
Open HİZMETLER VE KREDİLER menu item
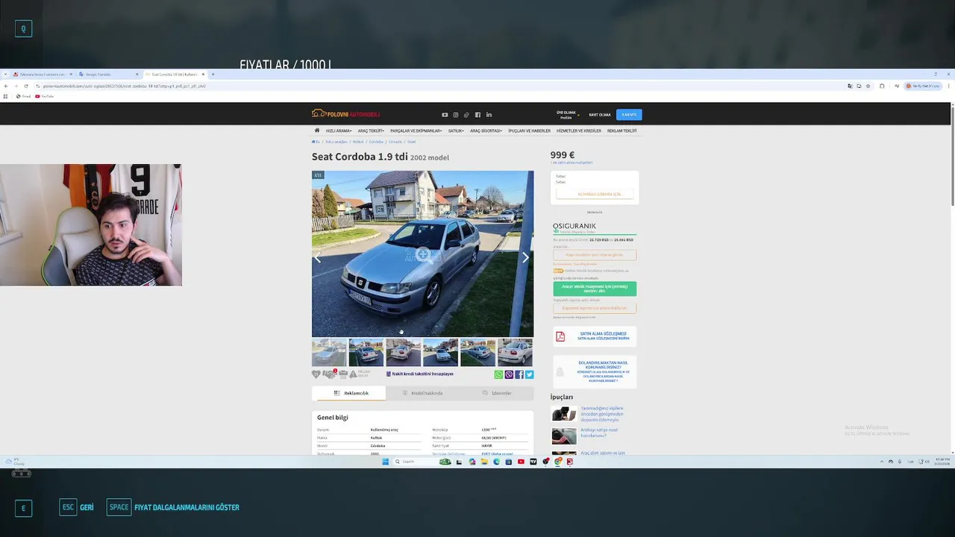[579, 131]
